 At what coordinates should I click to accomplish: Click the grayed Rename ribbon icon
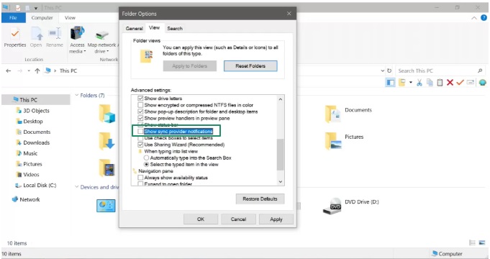tap(55, 33)
